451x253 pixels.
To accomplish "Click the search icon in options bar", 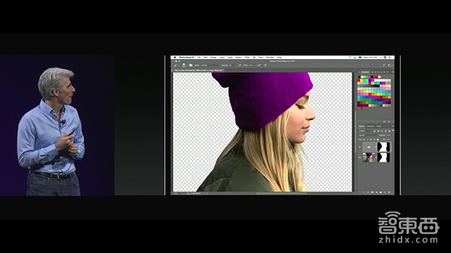I will point(384,65).
